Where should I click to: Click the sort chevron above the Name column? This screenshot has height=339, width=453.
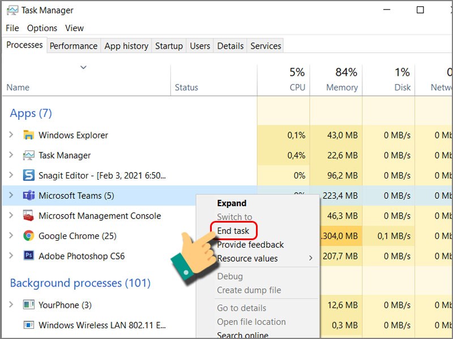coord(84,67)
